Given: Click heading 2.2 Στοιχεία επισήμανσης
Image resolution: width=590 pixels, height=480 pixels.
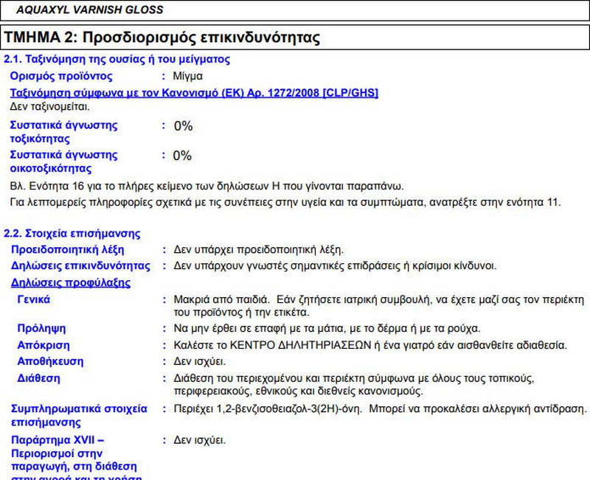Looking at the screenshot, I should click(72, 234).
